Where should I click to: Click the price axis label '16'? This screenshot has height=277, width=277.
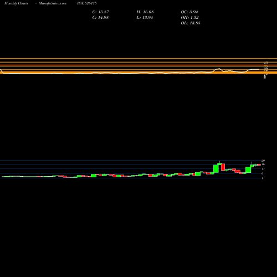tap(263, 164)
